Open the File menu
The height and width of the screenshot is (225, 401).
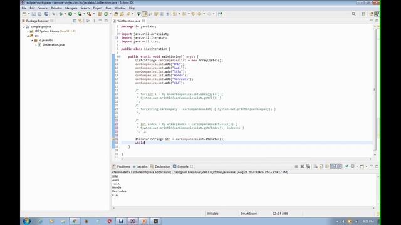pos(24,8)
